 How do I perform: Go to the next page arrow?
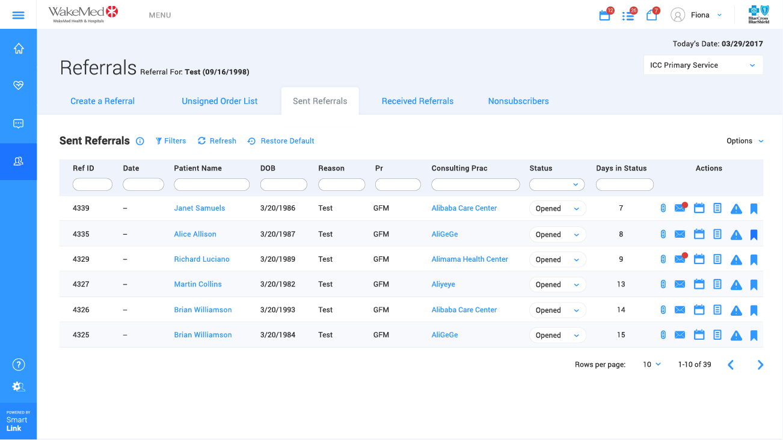click(760, 364)
